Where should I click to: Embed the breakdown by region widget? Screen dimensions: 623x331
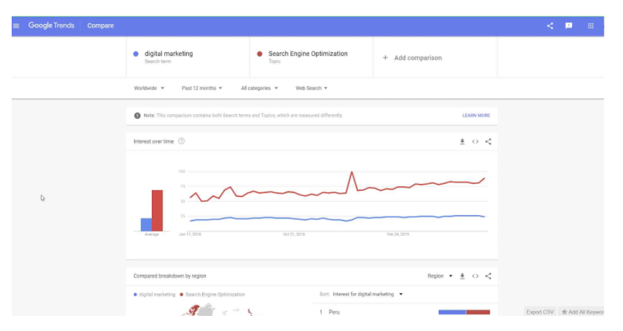click(x=475, y=276)
